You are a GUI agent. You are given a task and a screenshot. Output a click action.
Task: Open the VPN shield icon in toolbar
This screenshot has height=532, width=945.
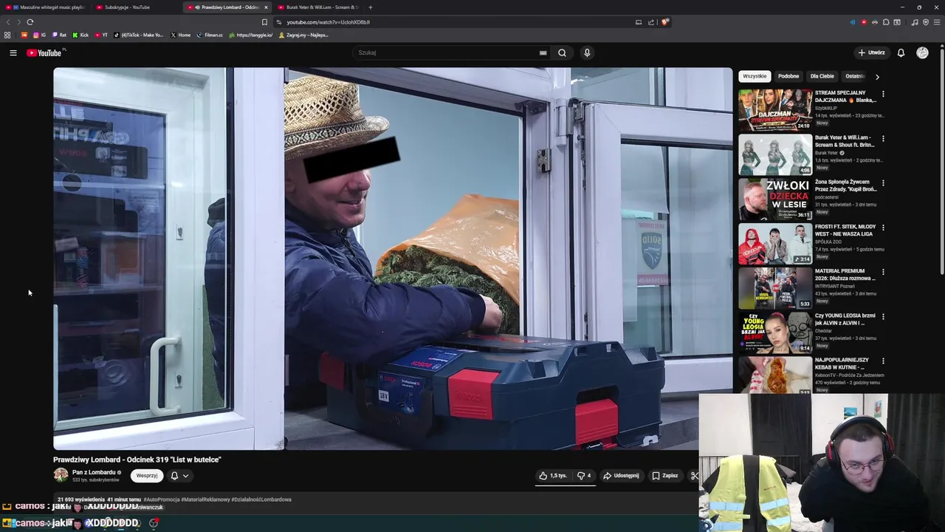926,22
